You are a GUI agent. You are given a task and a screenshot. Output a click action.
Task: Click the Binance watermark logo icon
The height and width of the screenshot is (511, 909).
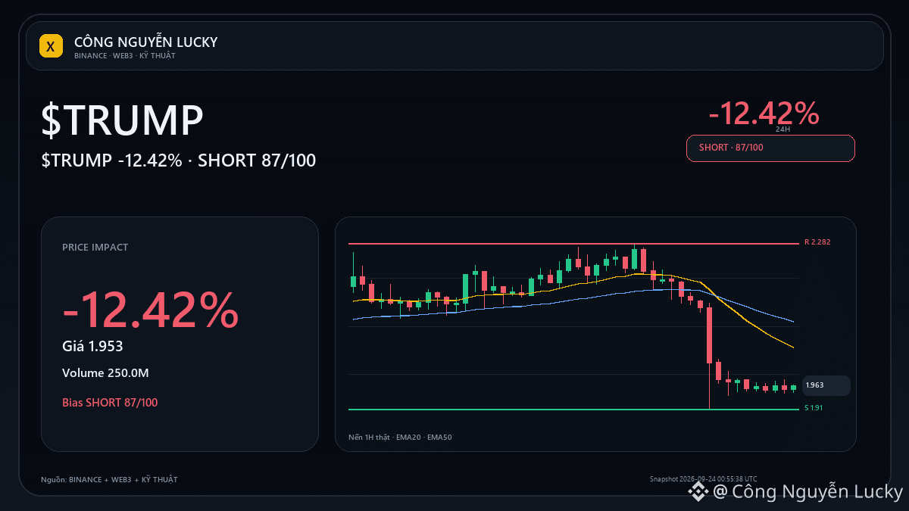point(697,492)
